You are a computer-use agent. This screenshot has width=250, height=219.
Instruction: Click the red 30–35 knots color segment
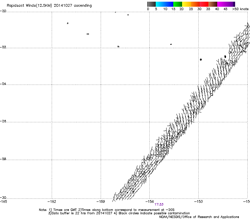(204, 4)
